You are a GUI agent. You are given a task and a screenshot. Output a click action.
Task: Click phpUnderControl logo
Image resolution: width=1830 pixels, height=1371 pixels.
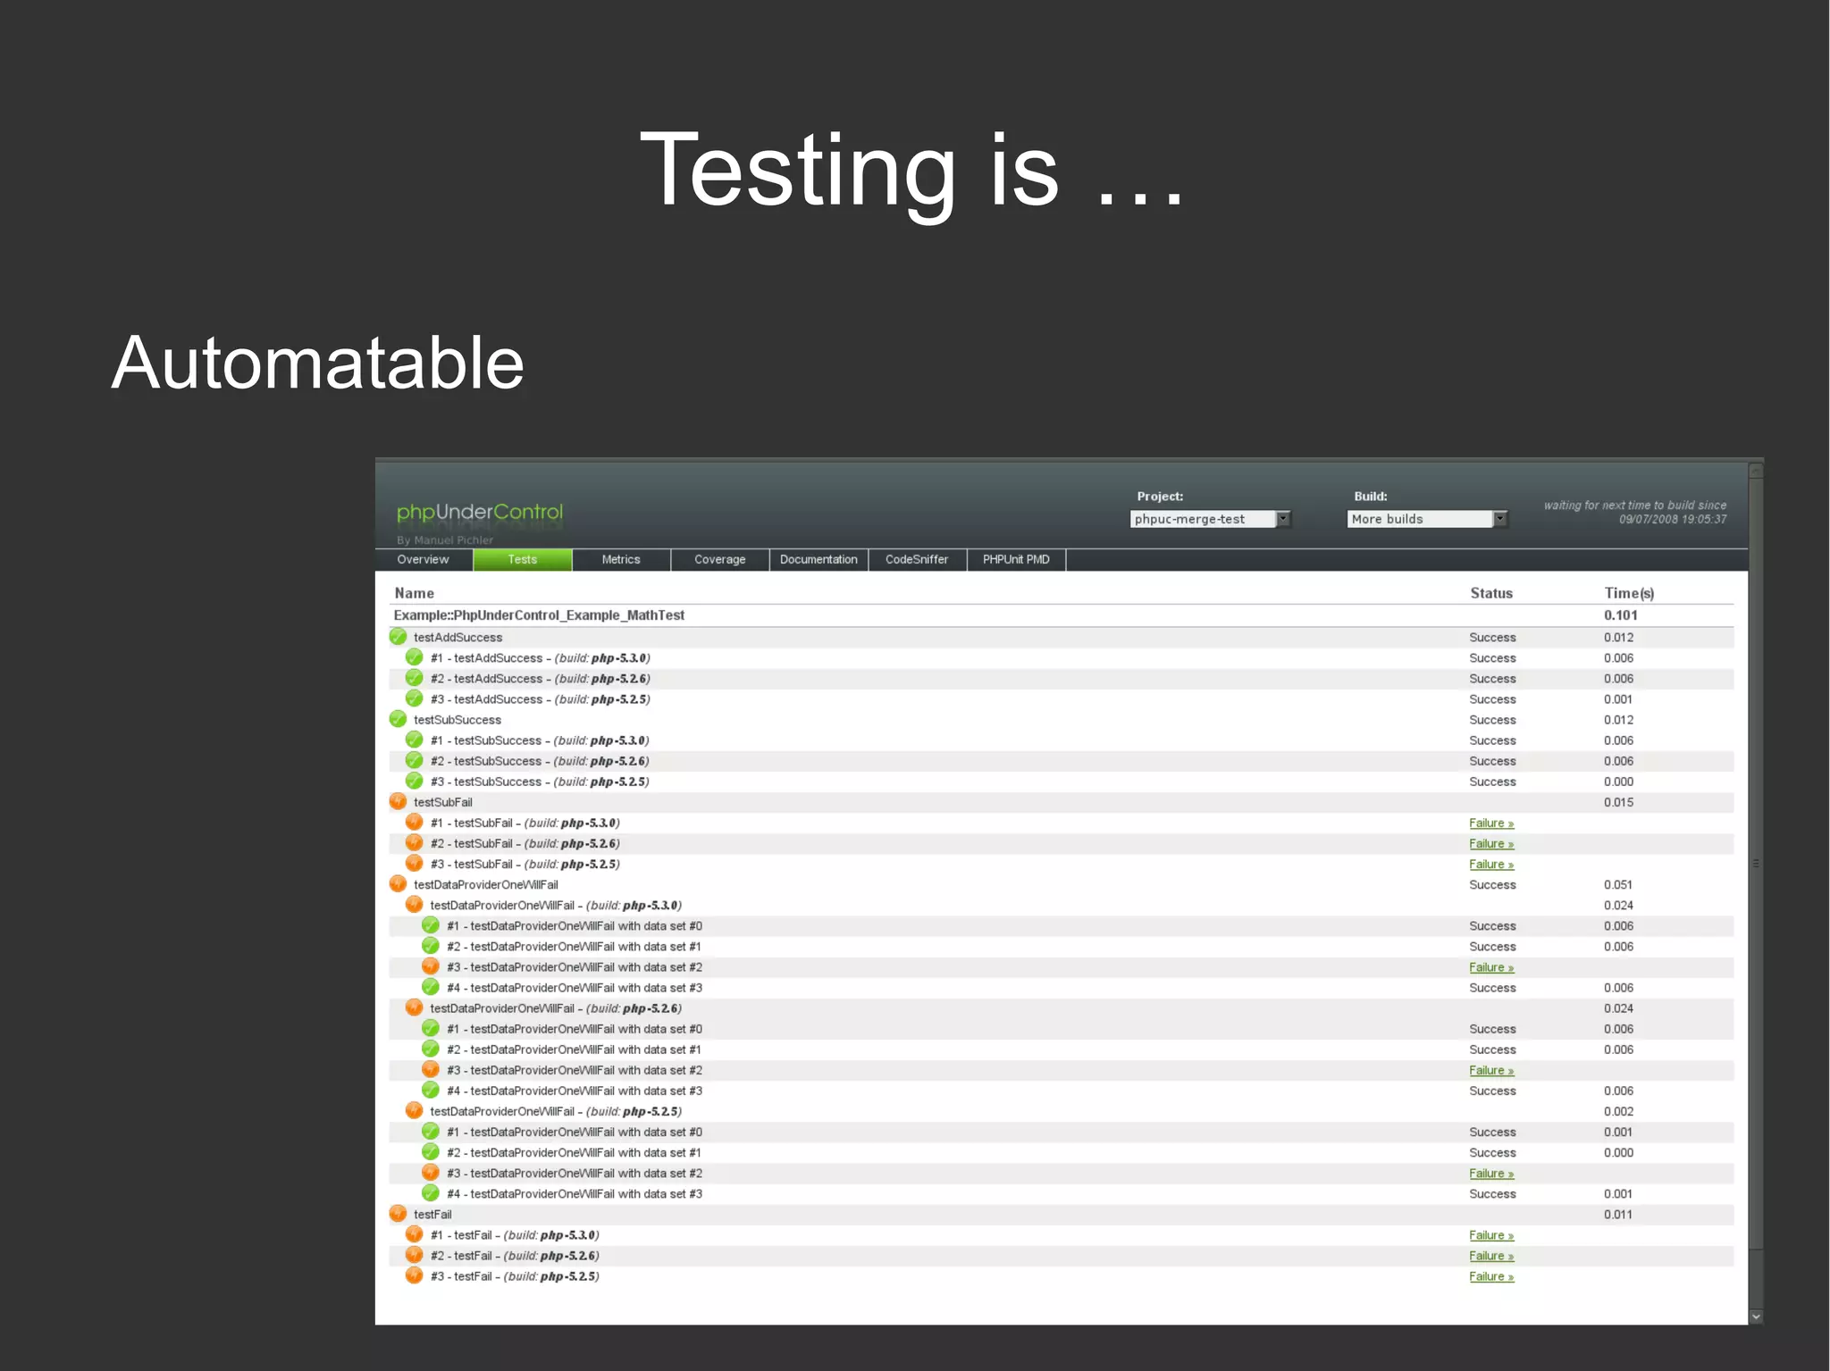[x=480, y=513]
